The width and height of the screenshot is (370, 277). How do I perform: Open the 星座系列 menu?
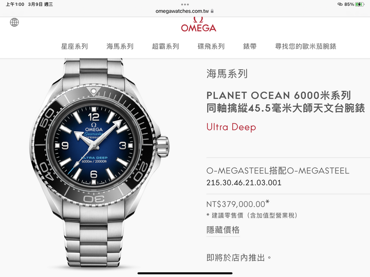coord(75,46)
